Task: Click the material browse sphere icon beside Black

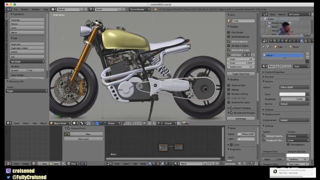Action: coord(264,66)
